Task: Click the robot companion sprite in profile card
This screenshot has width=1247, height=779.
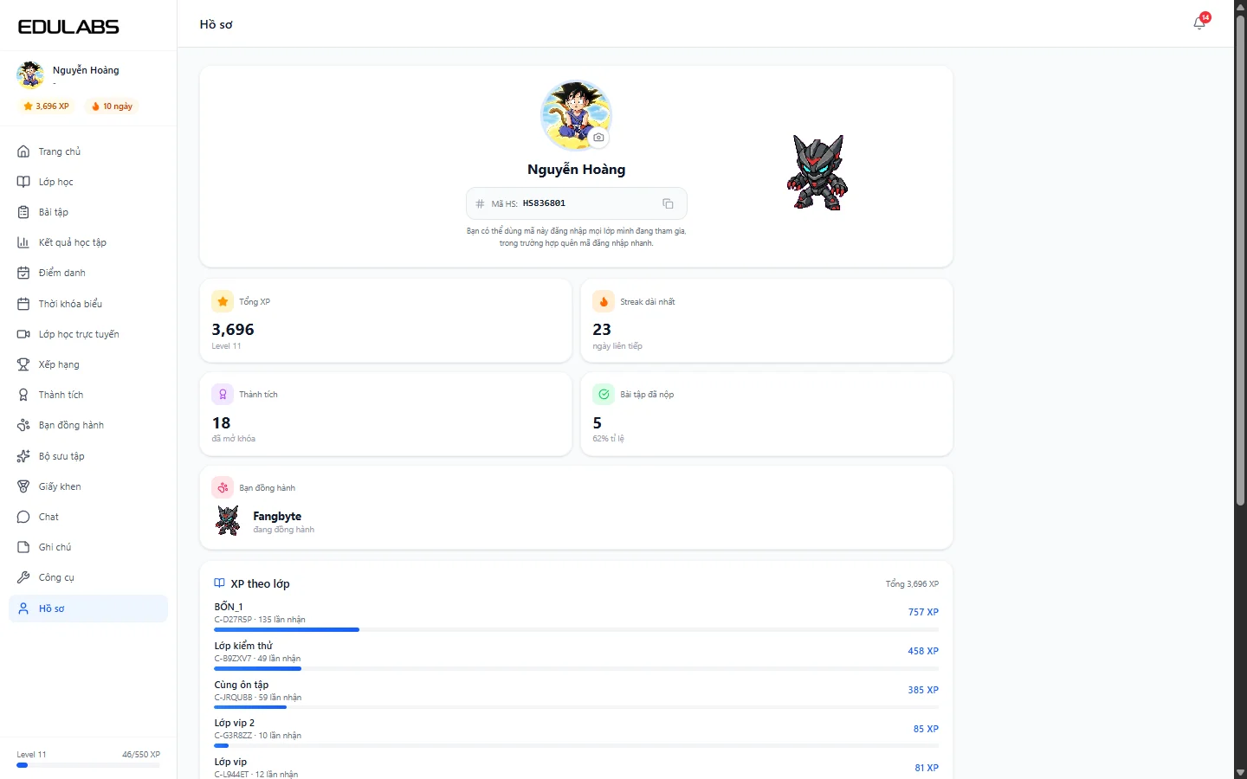Action: [817, 172]
